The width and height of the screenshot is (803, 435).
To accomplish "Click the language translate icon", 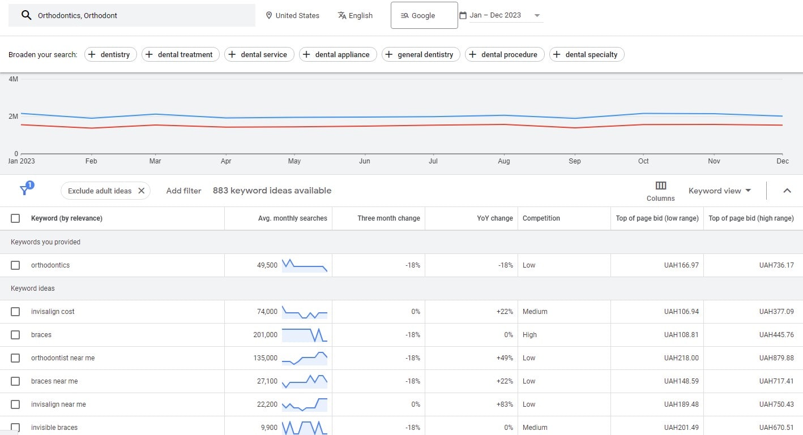I will pos(341,15).
